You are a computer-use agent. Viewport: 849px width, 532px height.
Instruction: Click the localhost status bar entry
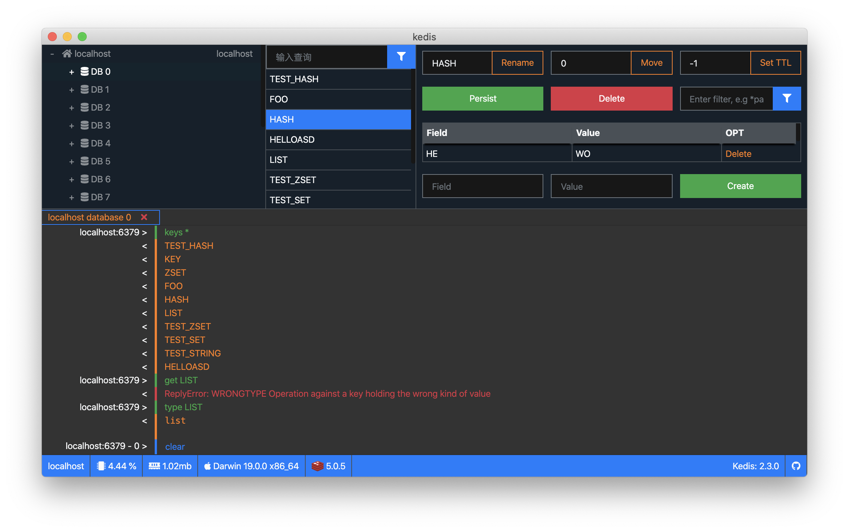point(66,466)
